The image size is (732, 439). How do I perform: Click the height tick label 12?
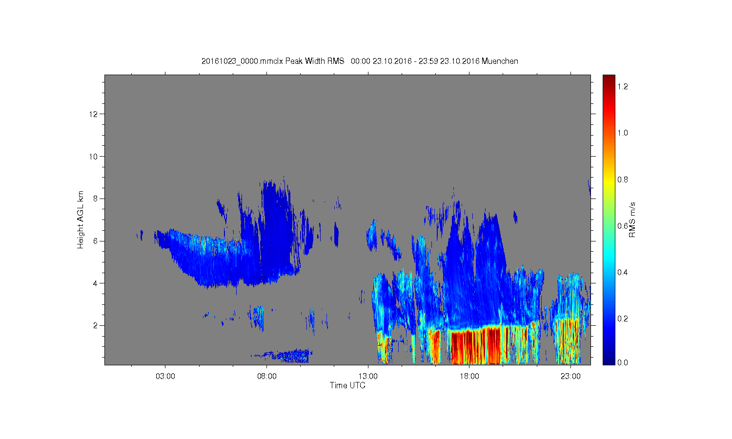click(94, 114)
